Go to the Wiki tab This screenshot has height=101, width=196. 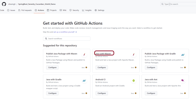[63, 10]
